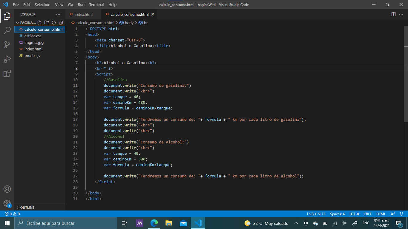Open the volume control in system tray
This screenshot has height=229, width=408.
(x=344, y=223)
